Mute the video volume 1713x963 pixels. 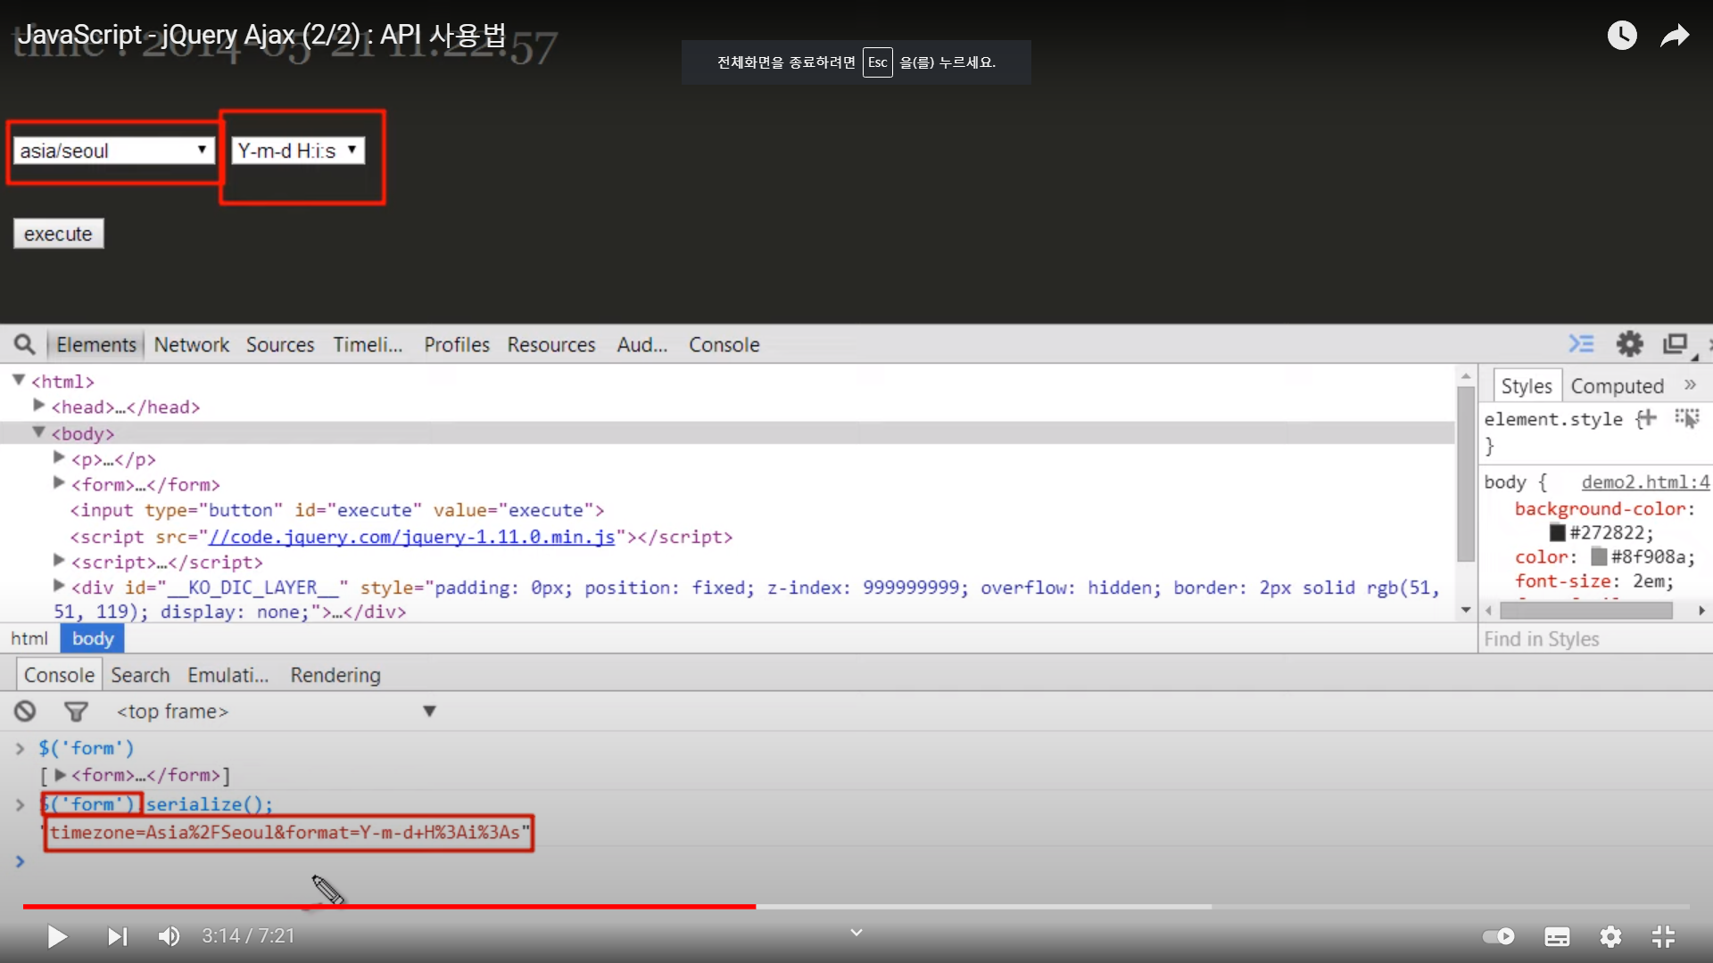[169, 936]
